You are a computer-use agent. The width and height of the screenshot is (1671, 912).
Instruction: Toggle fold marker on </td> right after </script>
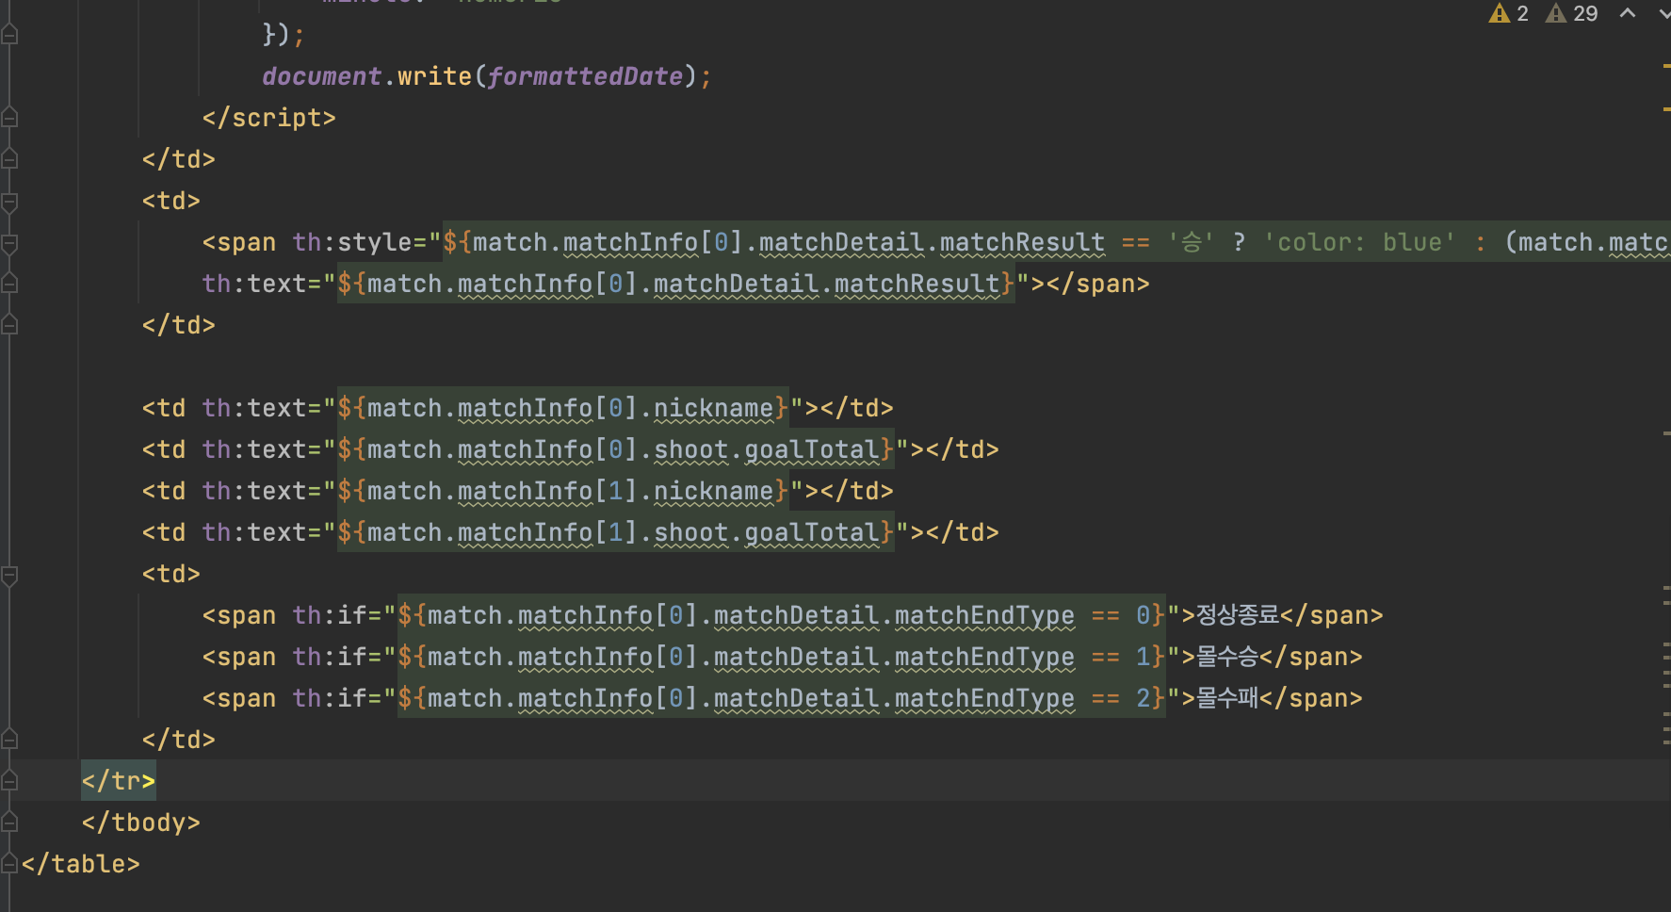(x=9, y=159)
